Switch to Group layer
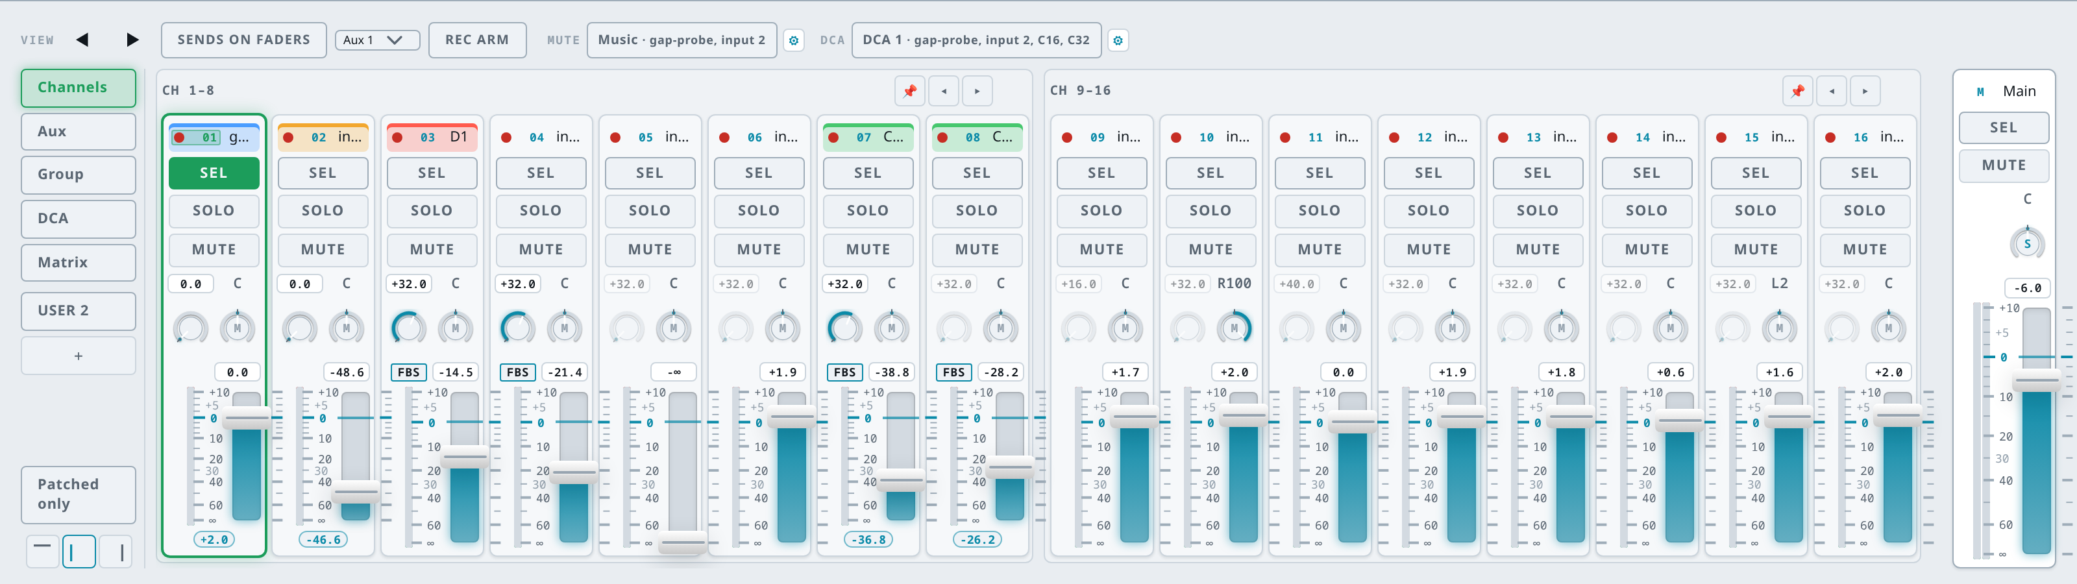This screenshot has height=584, width=2077. (78, 175)
